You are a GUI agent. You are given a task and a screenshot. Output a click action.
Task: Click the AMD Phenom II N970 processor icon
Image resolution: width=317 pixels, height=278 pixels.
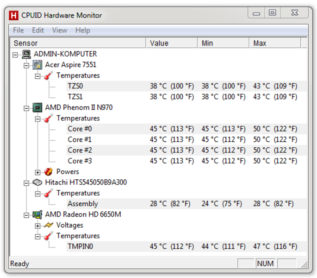(37, 107)
